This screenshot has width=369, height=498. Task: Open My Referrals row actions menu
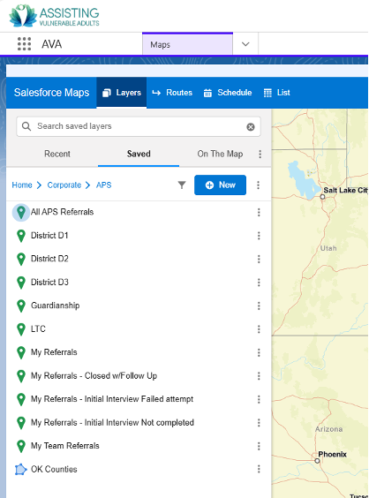pos(259,352)
